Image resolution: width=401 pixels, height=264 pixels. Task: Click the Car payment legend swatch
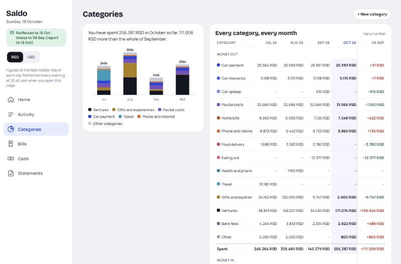[90, 116]
